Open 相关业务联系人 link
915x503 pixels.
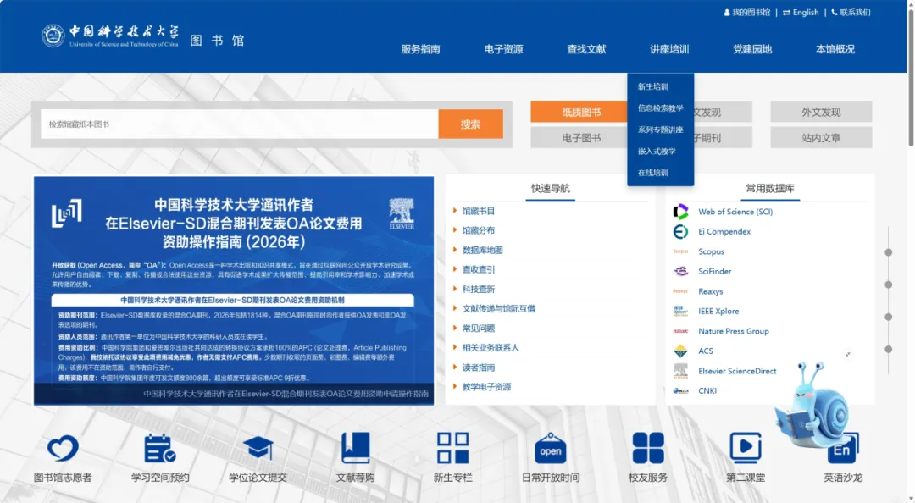click(491, 348)
